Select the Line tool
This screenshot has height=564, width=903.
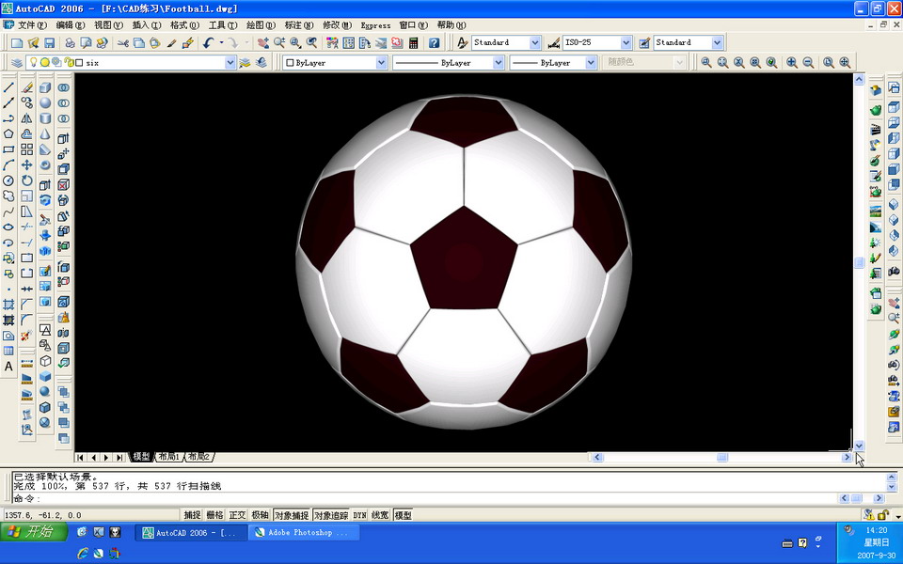tap(8, 86)
